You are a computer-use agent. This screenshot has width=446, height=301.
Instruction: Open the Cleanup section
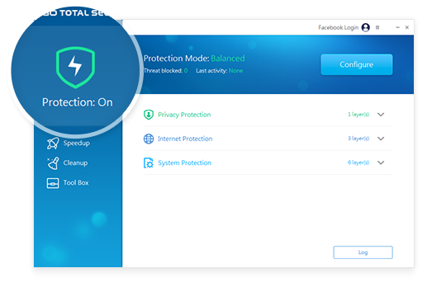(75, 163)
